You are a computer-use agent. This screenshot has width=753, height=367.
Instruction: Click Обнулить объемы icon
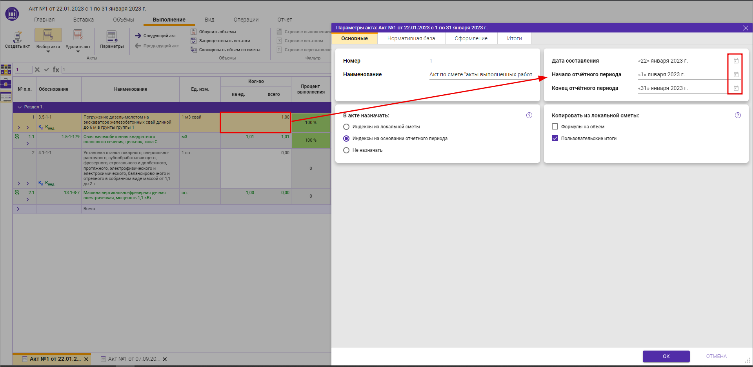coord(193,32)
